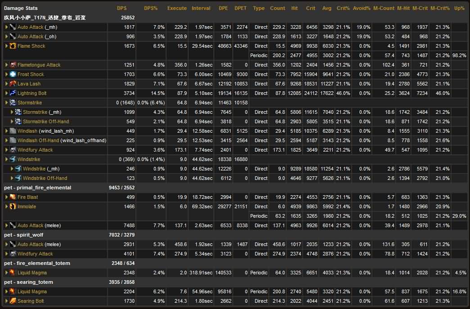This screenshot has height=309, width=470.
Task: Click the Lightning Bolt spell icon
Action: [13, 93]
